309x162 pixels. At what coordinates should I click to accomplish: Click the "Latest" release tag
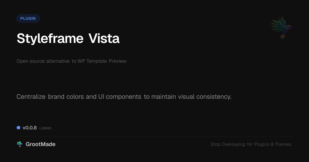tap(45, 128)
